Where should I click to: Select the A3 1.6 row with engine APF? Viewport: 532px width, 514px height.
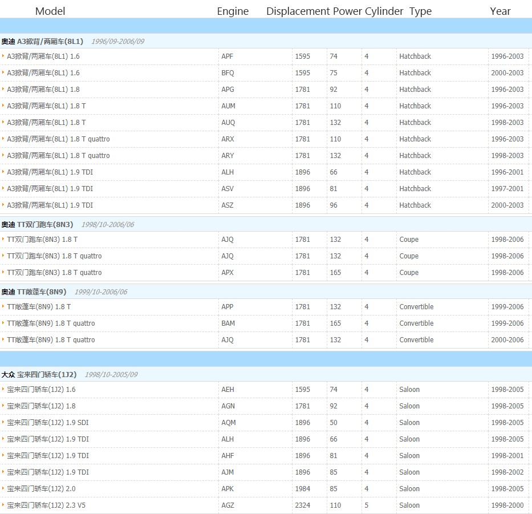(265, 56)
